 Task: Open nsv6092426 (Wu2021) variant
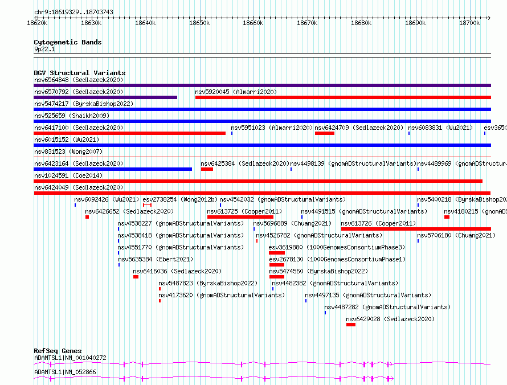(107, 199)
